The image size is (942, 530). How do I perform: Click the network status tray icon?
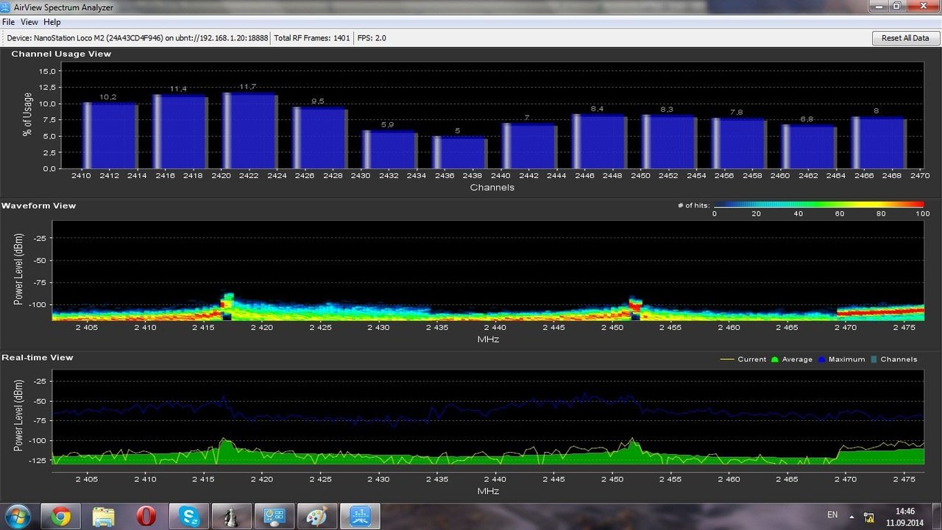869,517
